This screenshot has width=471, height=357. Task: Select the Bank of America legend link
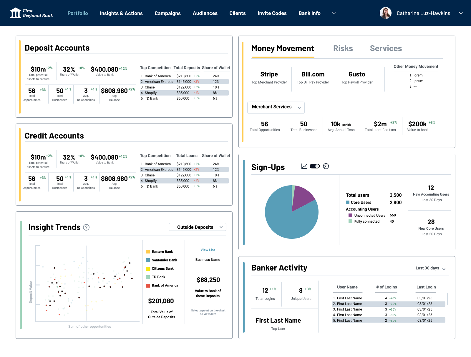coord(165,286)
